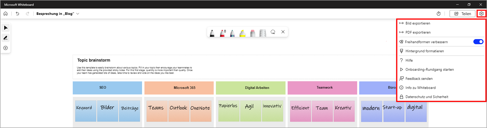Viewport: 487px width, 128px height.
Task: Choose the yellow highlighter tool
Action: tap(243, 32)
